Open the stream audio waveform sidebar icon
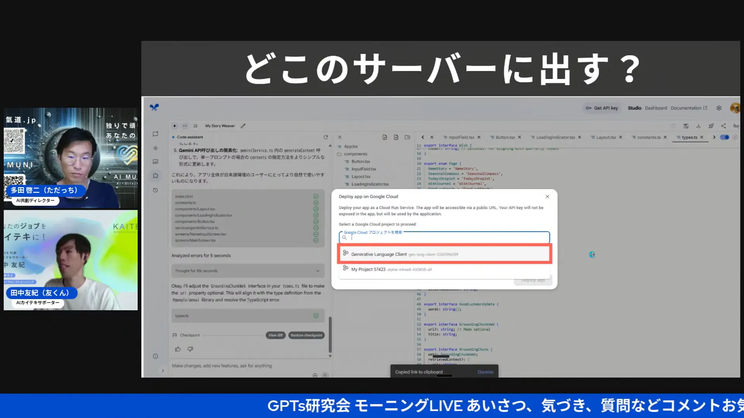This screenshot has width=744, height=418. (x=155, y=148)
